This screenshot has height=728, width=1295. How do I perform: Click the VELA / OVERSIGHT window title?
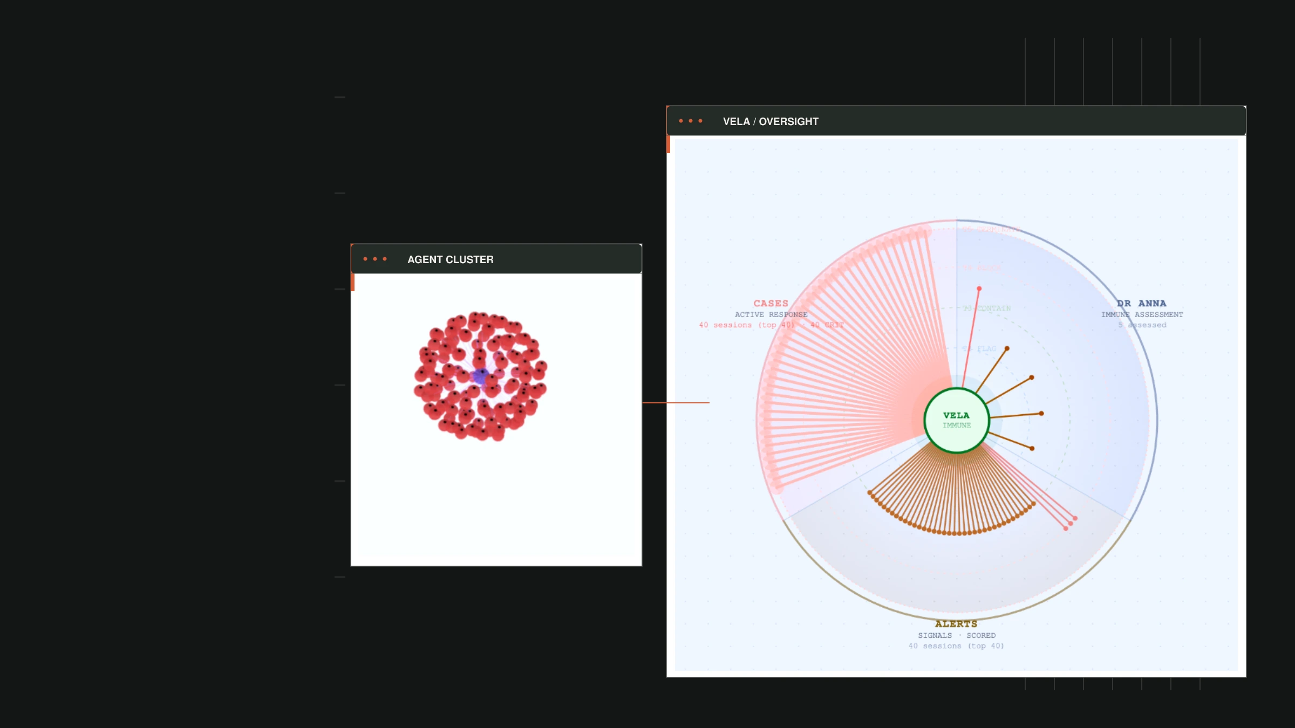pyautogui.click(x=771, y=121)
